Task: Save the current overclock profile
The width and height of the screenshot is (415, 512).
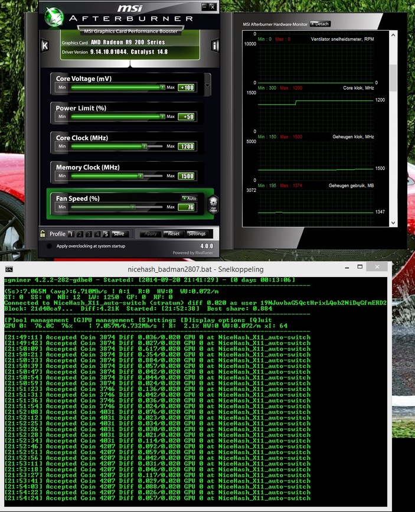Action: (119, 234)
